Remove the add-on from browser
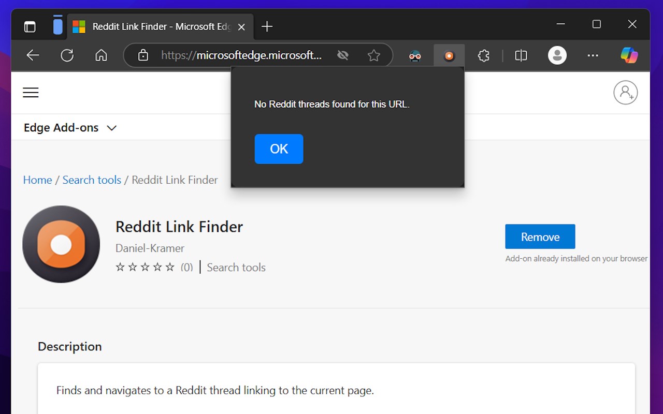Image resolution: width=663 pixels, height=414 pixels. (540, 236)
